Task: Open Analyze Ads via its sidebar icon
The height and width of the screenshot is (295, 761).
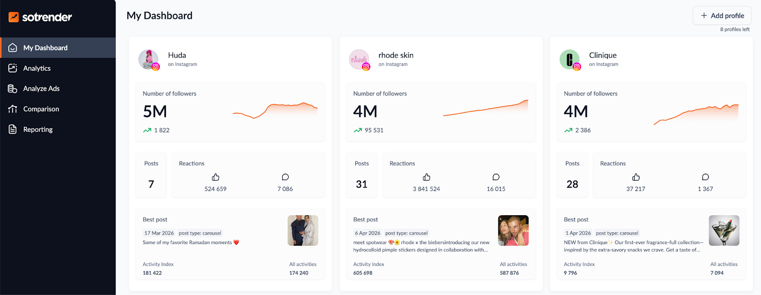Action: [x=12, y=88]
